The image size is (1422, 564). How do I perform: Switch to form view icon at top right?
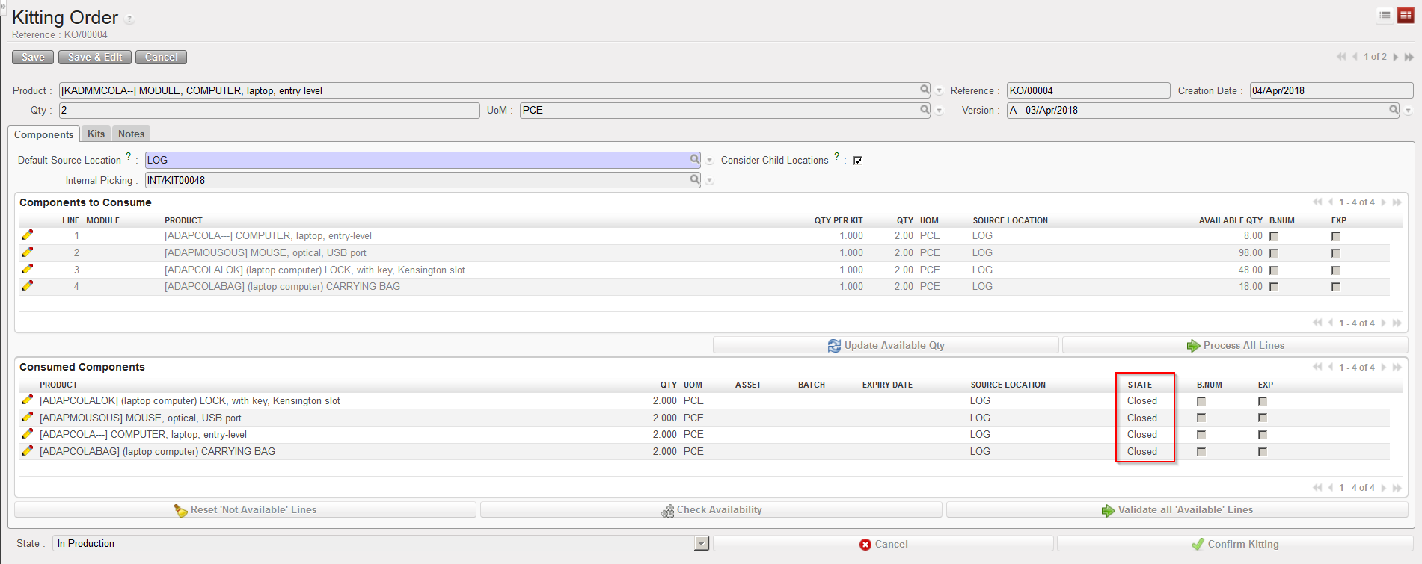tap(1406, 16)
